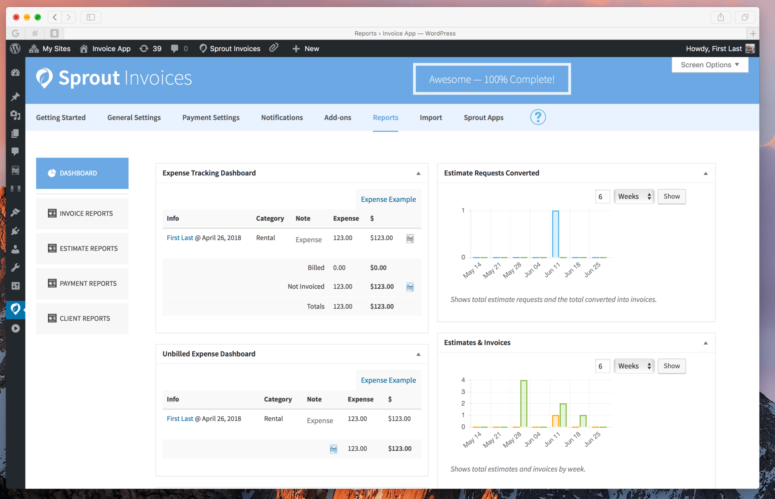
Task: Click the Awesome 100% Complete progress banner
Action: click(492, 79)
